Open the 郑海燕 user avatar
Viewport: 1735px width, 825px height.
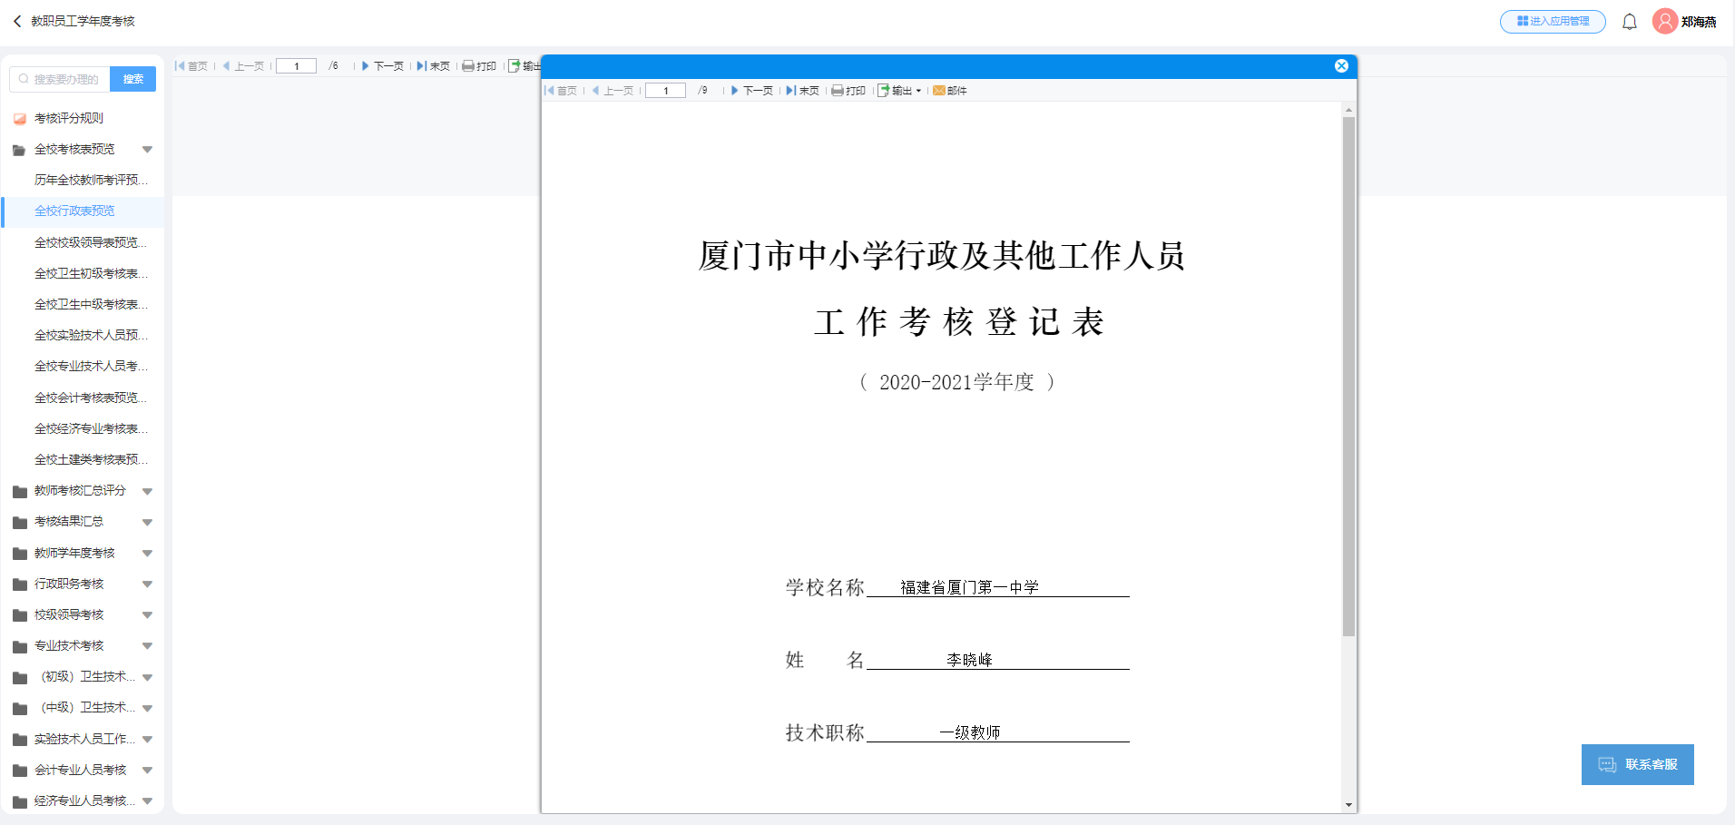click(x=1664, y=21)
